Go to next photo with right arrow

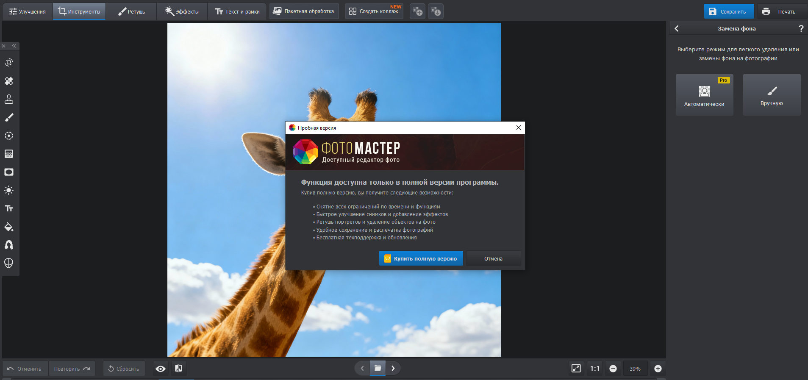click(393, 368)
